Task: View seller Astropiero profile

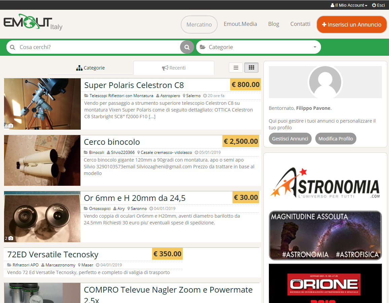Action: pyautogui.click(x=170, y=96)
